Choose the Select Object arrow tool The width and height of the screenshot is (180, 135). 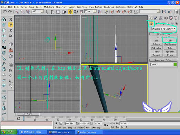pyautogui.click(x=47, y=12)
